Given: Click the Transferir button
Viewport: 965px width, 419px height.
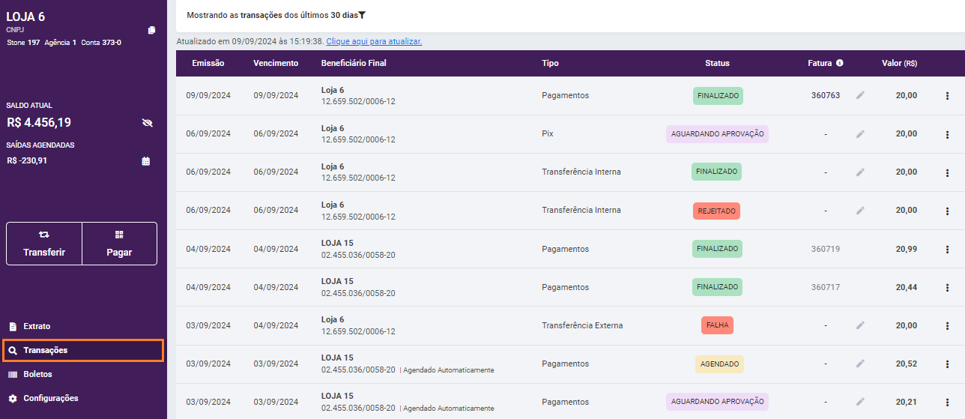Looking at the screenshot, I should 44,244.
